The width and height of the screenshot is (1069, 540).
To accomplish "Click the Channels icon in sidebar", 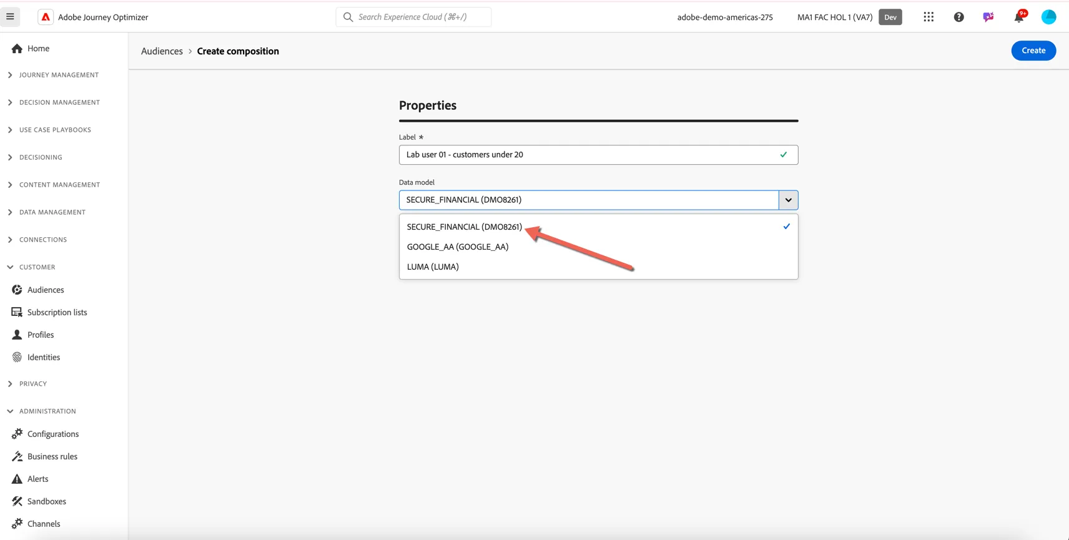I will pos(17,524).
